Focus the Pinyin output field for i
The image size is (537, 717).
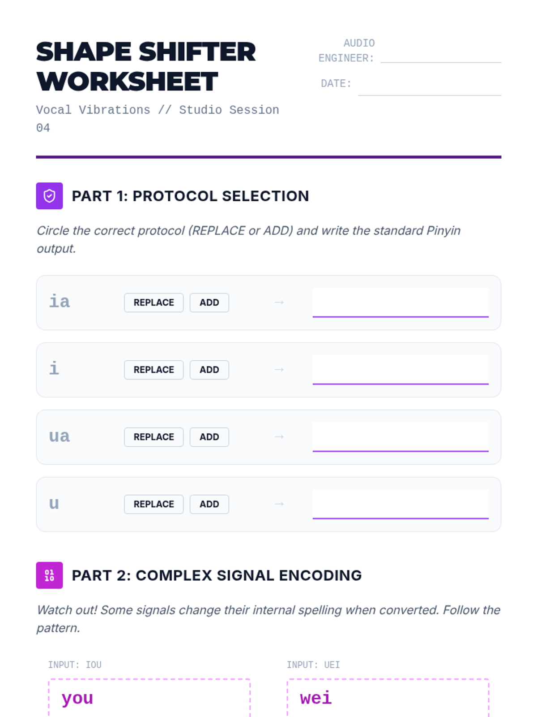(x=400, y=370)
